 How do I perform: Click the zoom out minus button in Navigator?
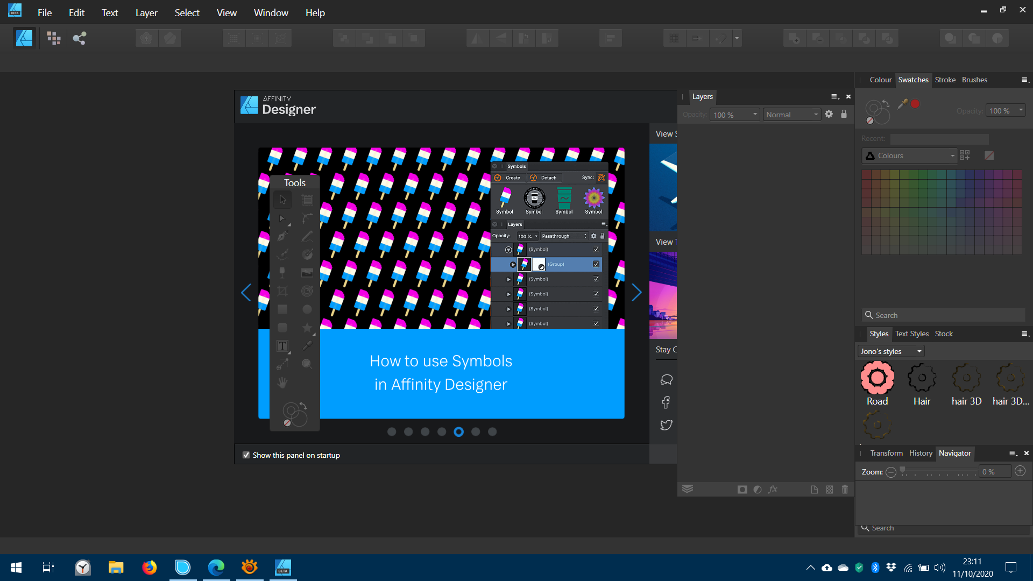click(x=891, y=472)
